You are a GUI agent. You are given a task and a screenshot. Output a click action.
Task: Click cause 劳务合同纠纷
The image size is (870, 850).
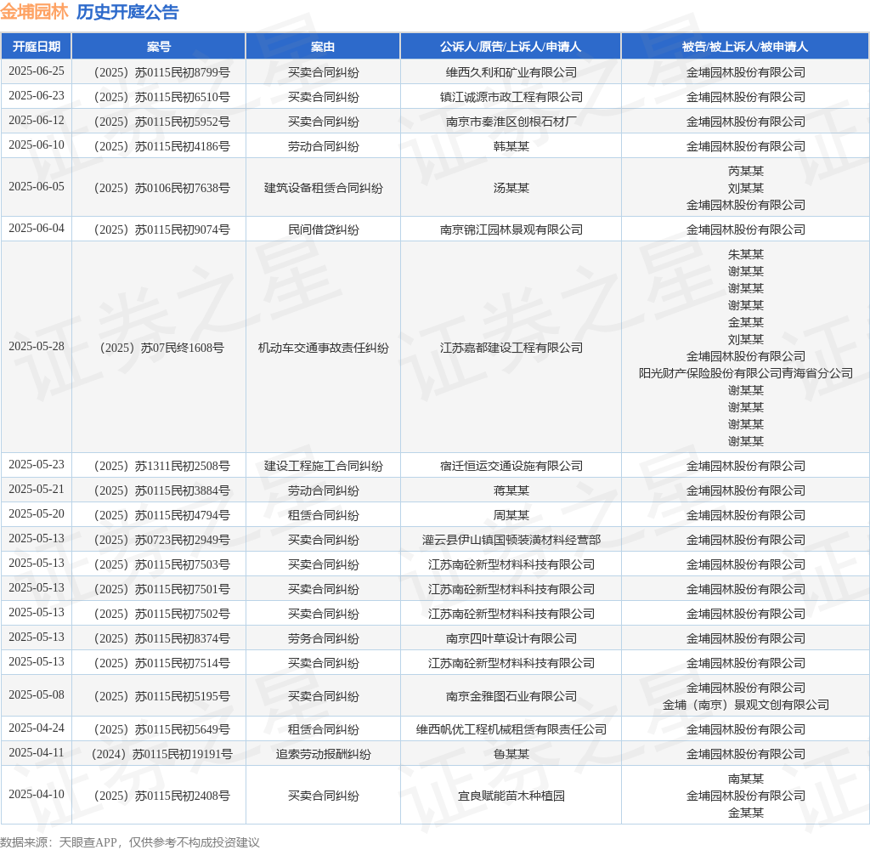click(323, 639)
